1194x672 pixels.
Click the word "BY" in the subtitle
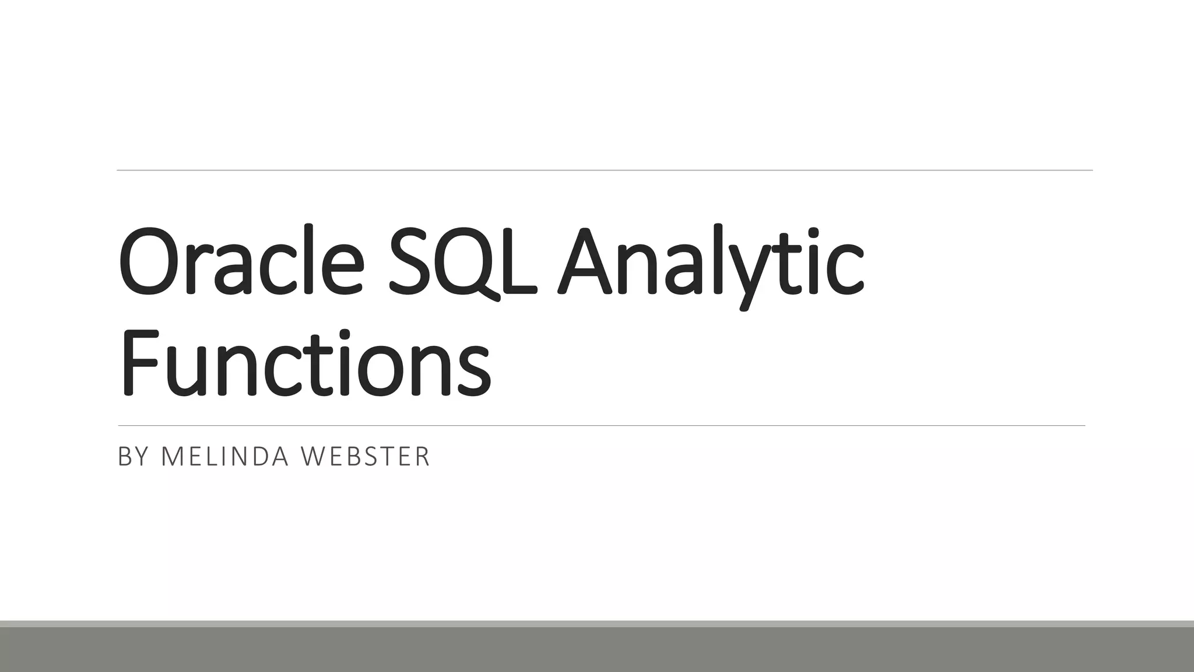[x=133, y=457]
